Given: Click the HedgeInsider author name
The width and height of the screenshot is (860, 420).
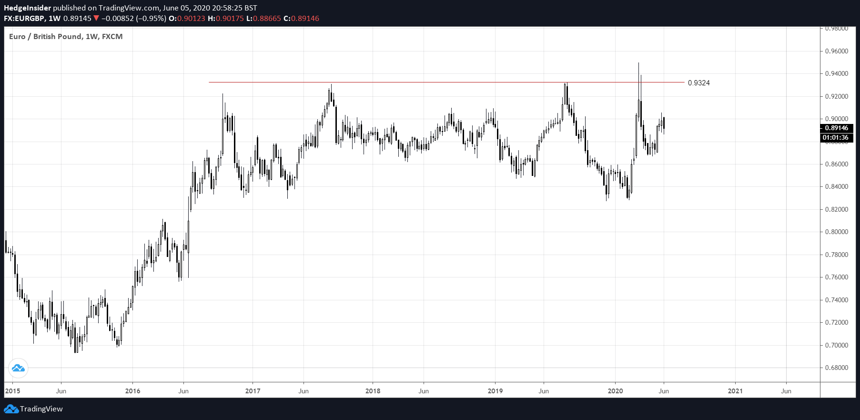Looking at the screenshot, I should [27, 8].
